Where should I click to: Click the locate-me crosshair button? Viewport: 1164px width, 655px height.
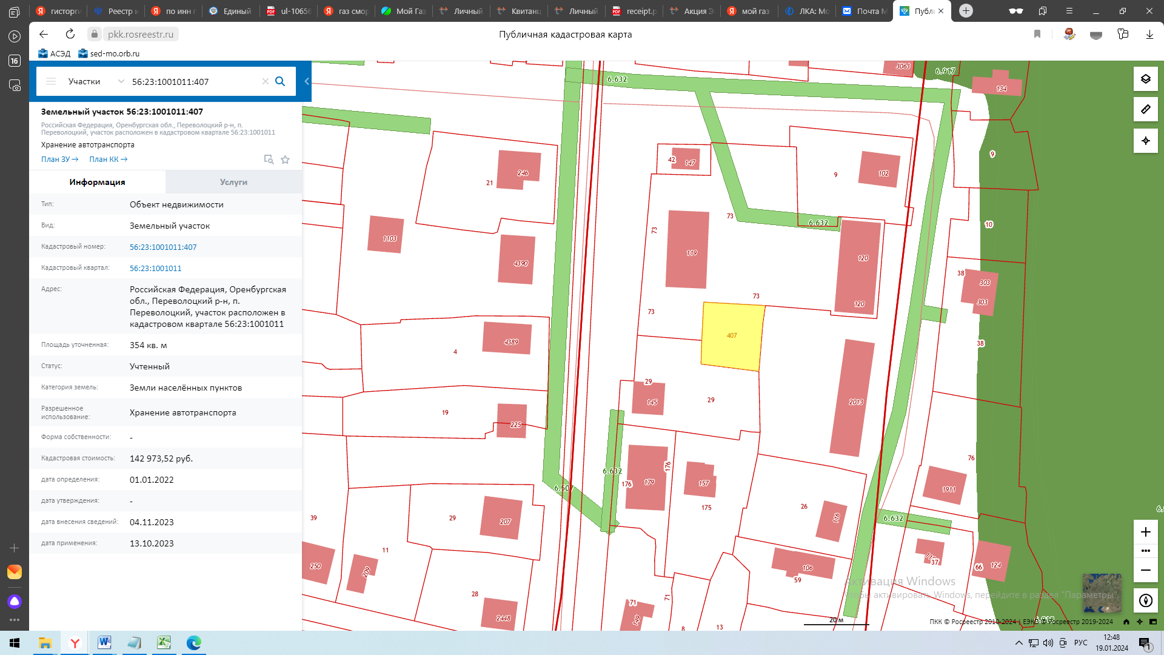pos(1145,141)
